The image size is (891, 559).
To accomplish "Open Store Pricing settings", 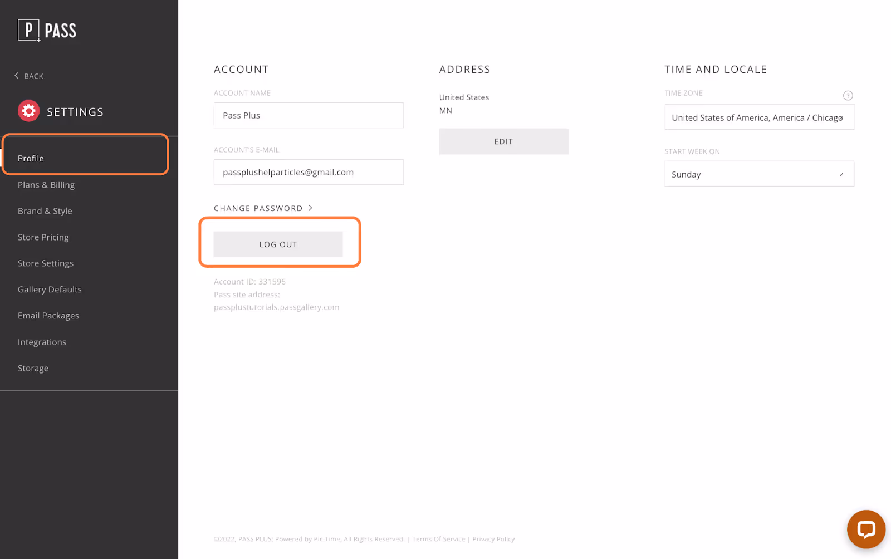I will (43, 237).
